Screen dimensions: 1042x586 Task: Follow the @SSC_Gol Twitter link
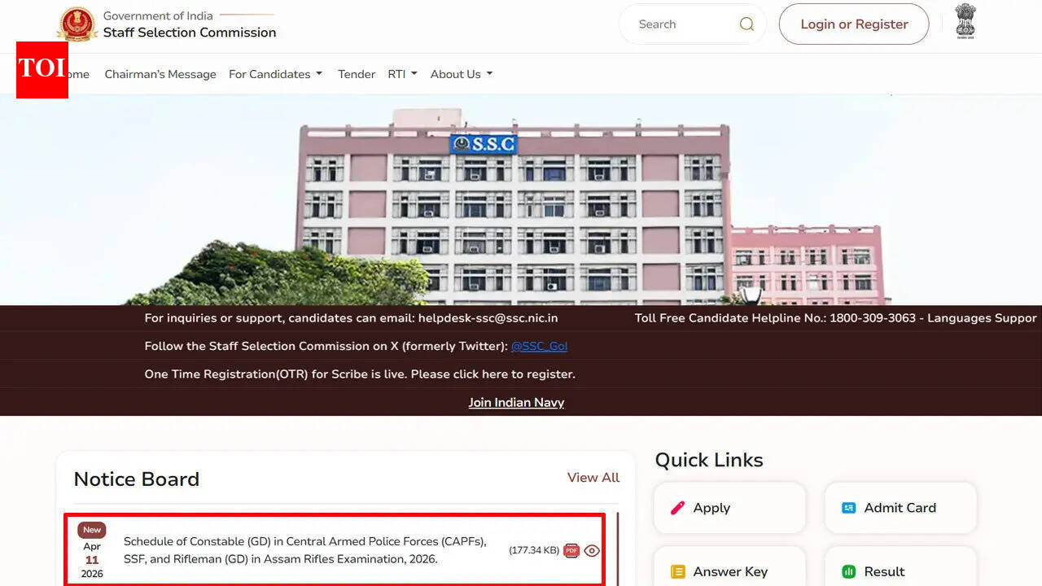pos(539,345)
